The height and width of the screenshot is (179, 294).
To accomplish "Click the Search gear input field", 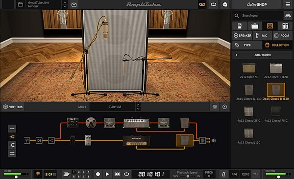I will point(262,16).
